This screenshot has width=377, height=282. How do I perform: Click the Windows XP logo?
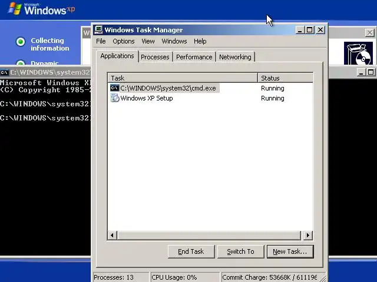click(x=41, y=9)
